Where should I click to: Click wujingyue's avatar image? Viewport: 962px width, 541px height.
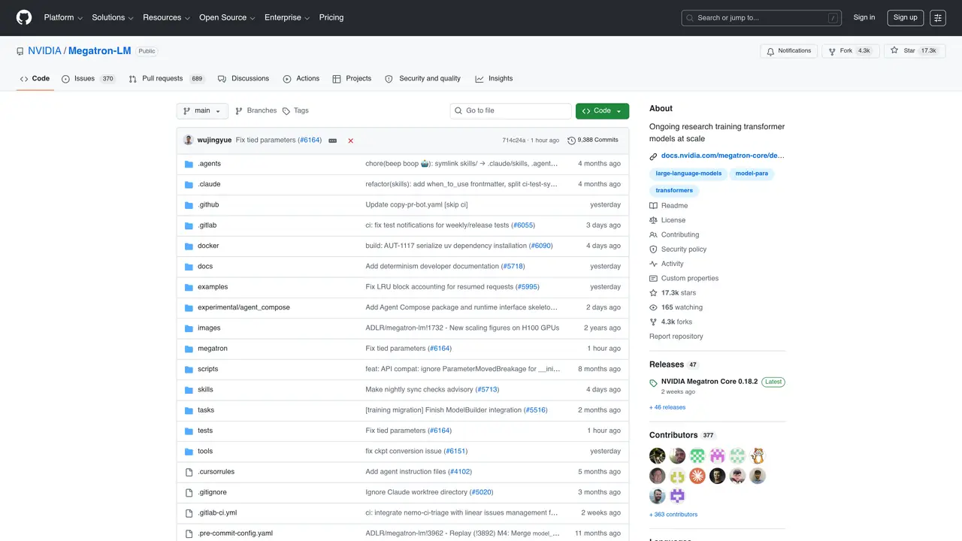pos(189,141)
